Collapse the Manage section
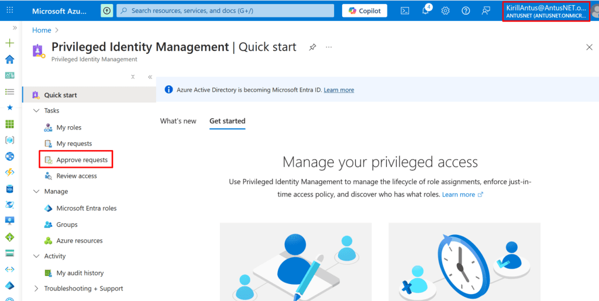This screenshot has width=599, height=301. point(36,192)
